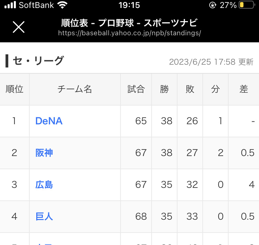
Task: Open the 巨人 team link
Action: [x=44, y=216]
